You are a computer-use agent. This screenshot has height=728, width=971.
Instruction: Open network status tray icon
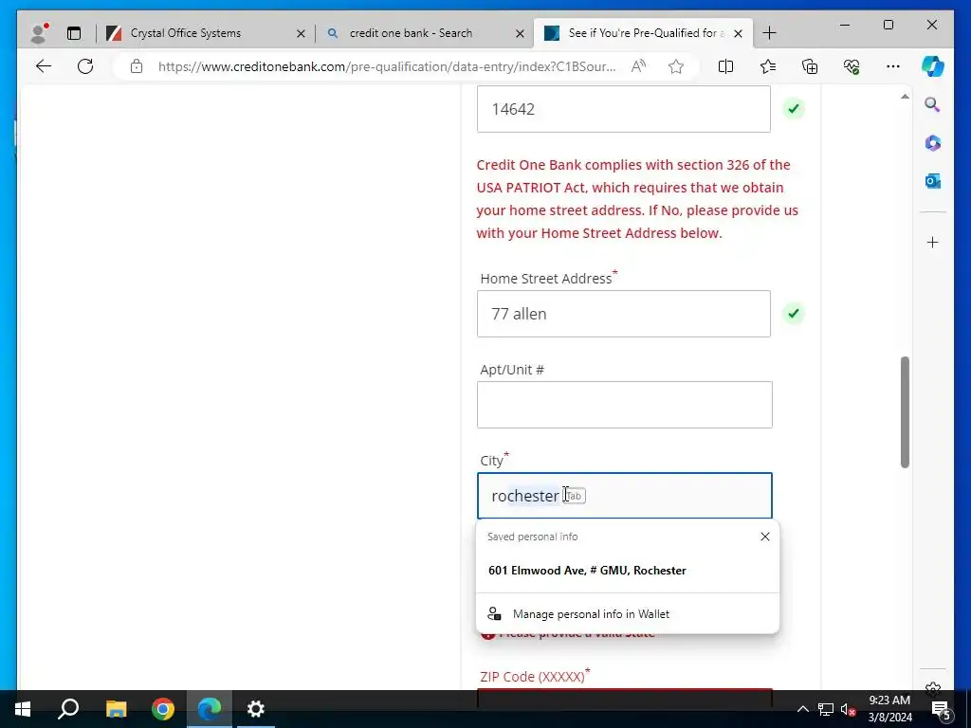[826, 709]
